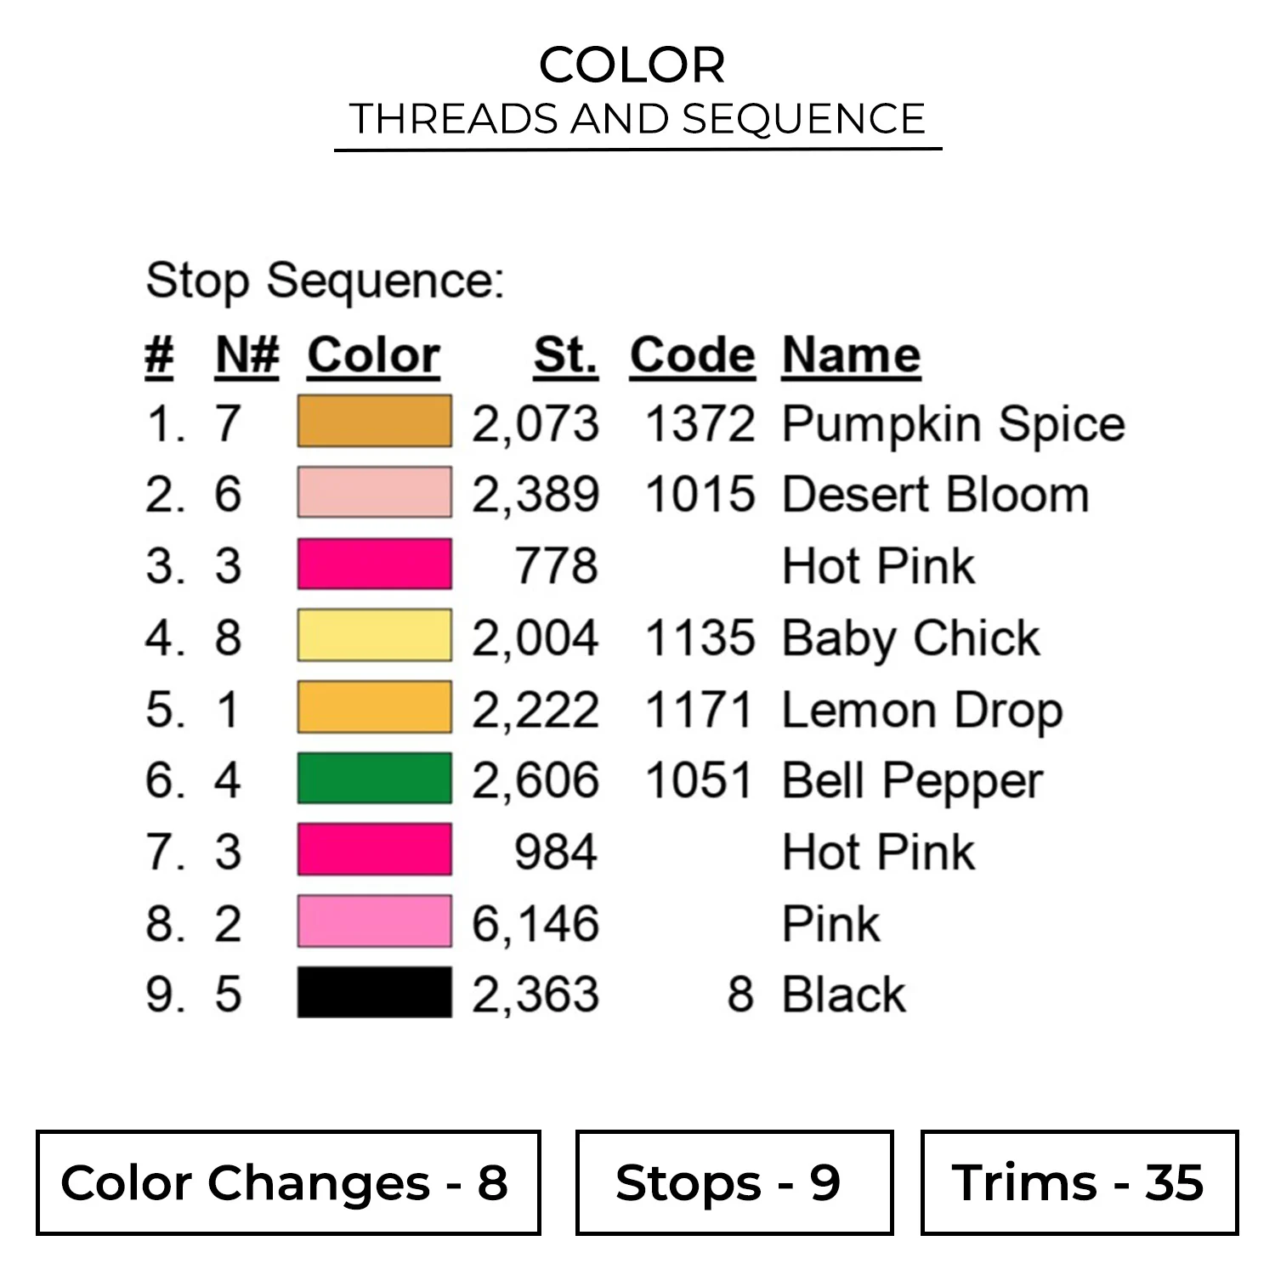Click the Threads and Sequence heading
Screen dimensions: 1275x1275
point(637,119)
